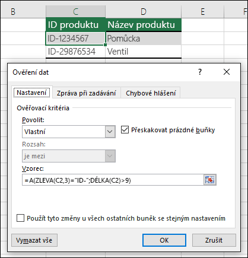Select cell ID-1234567
The height and width of the screenshot is (258, 248).
click(x=75, y=38)
